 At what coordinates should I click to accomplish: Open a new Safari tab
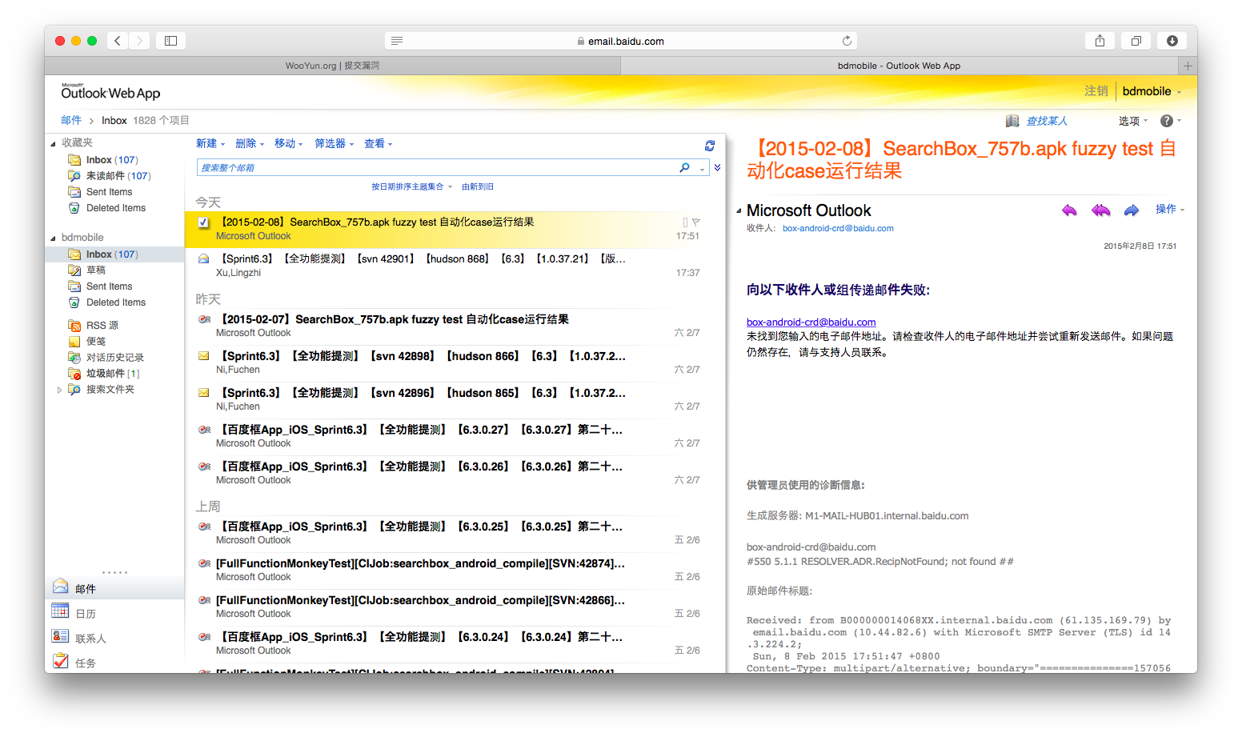click(x=1188, y=66)
